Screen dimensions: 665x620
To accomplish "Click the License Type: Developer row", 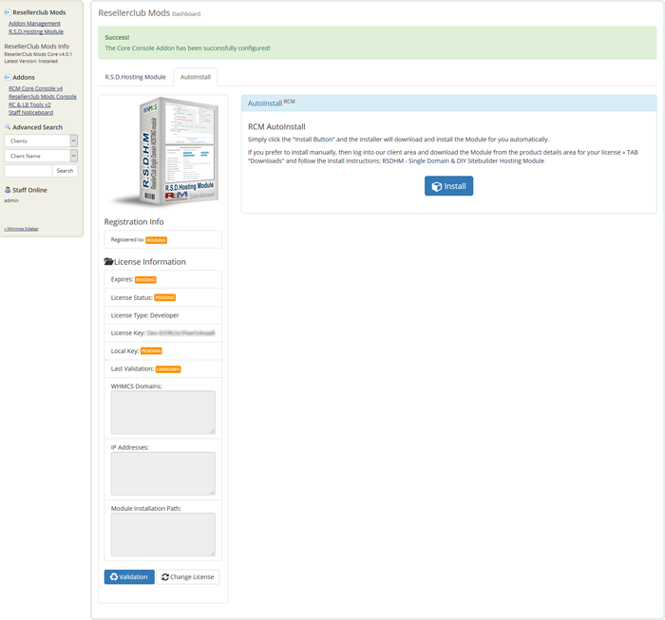I will (x=162, y=315).
